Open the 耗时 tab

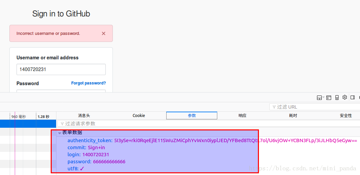pos(293,116)
